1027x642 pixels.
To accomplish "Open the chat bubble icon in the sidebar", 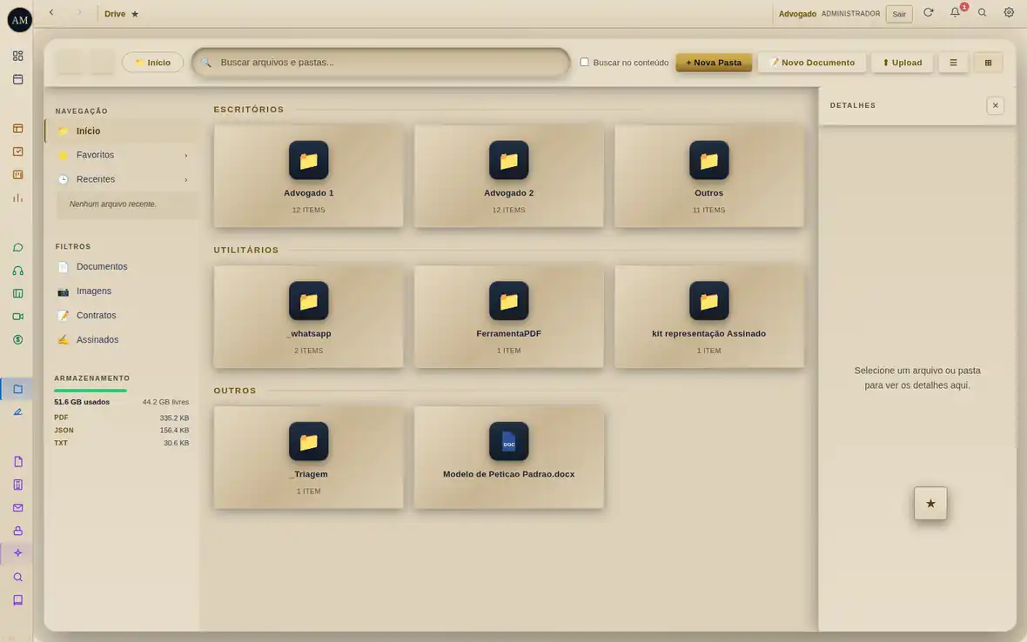I will point(17,247).
